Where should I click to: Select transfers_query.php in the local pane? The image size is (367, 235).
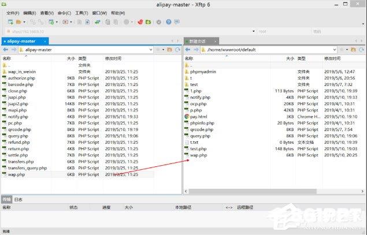click(x=27, y=168)
